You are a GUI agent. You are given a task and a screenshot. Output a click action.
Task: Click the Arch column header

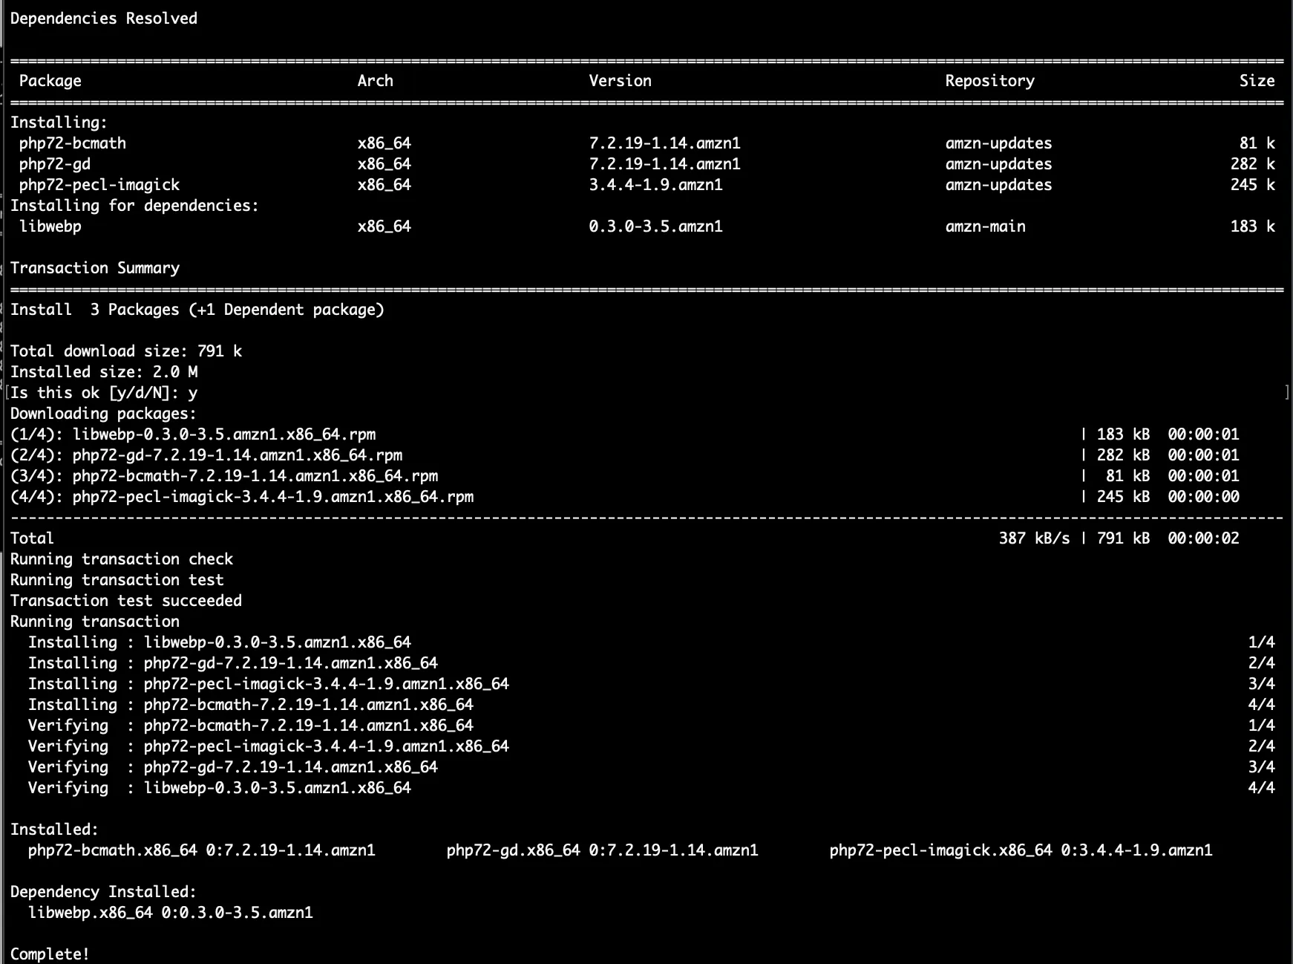click(375, 81)
